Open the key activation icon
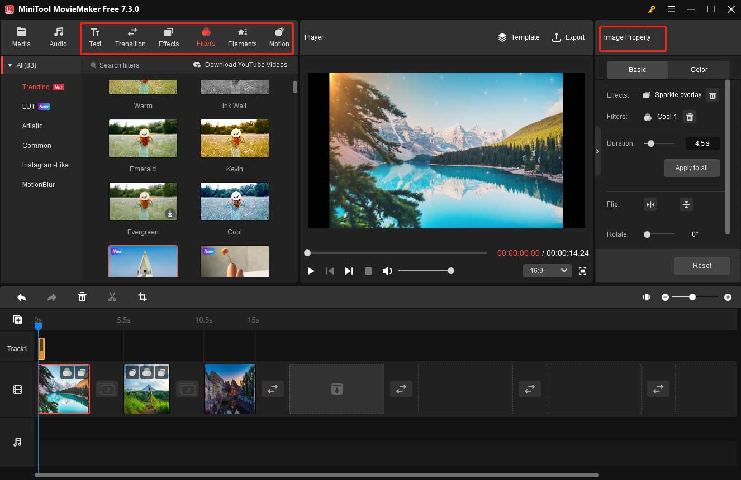The width and height of the screenshot is (741, 480). (652, 9)
